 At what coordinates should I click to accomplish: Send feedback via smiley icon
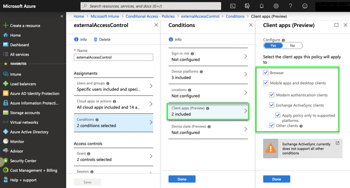tap(305, 6)
